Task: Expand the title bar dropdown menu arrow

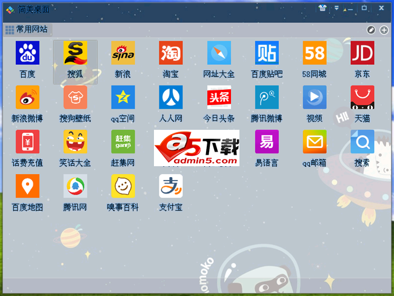Action: [x=336, y=8]
